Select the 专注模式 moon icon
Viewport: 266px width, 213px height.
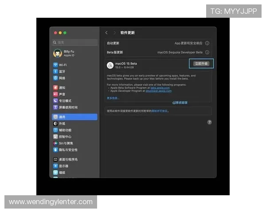click(x=55, y=101)
